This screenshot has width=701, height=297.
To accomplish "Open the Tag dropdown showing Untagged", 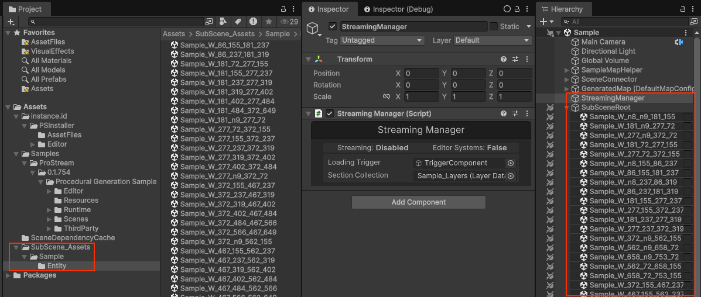I will (x=382, y=40).
